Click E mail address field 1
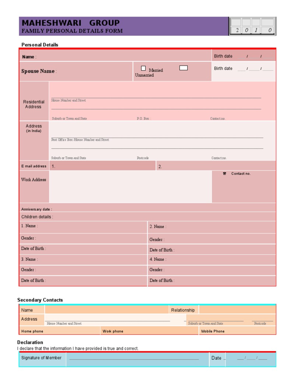Viewport: 283px width, 377px height. pyautogui.click(x=102, y=166)
